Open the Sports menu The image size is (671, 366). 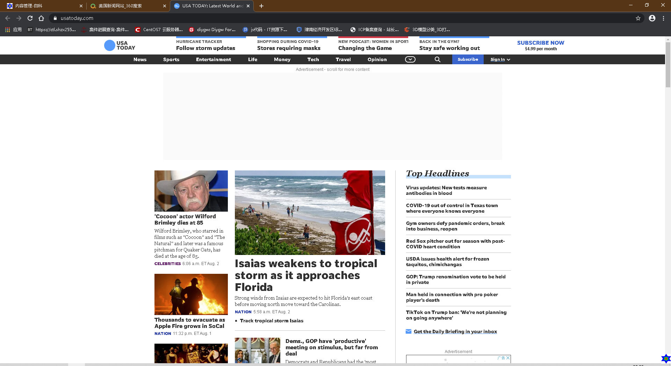pyautogui.click(x=171, y=59)
